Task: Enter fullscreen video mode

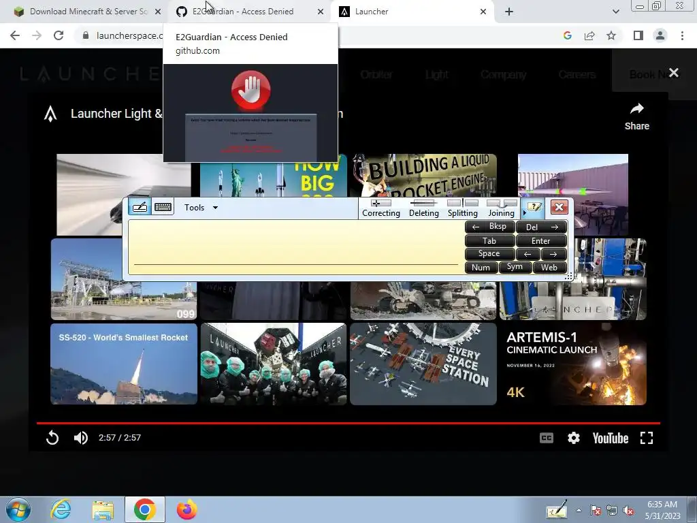Action: pos(647,438)
